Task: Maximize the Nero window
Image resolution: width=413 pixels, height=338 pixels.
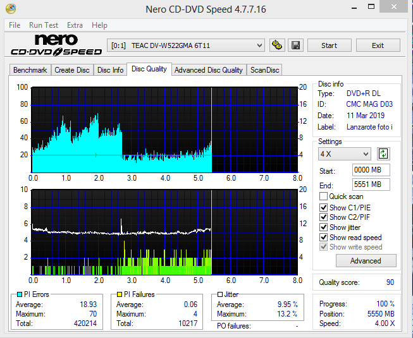Action: click(371, 7)
